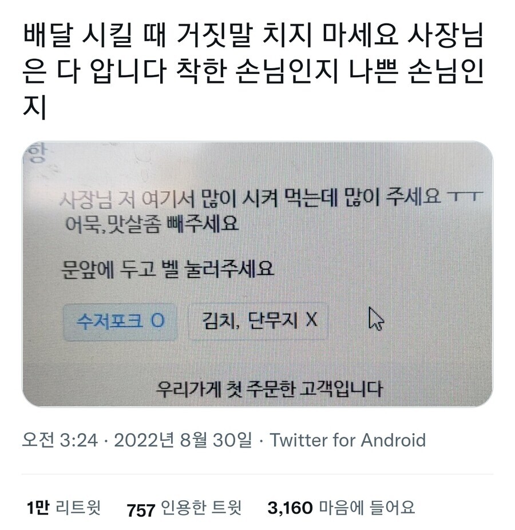This screenshot has width=515, height=530.
Task: Open the attached order-screen photo
Action: (257, 274)
